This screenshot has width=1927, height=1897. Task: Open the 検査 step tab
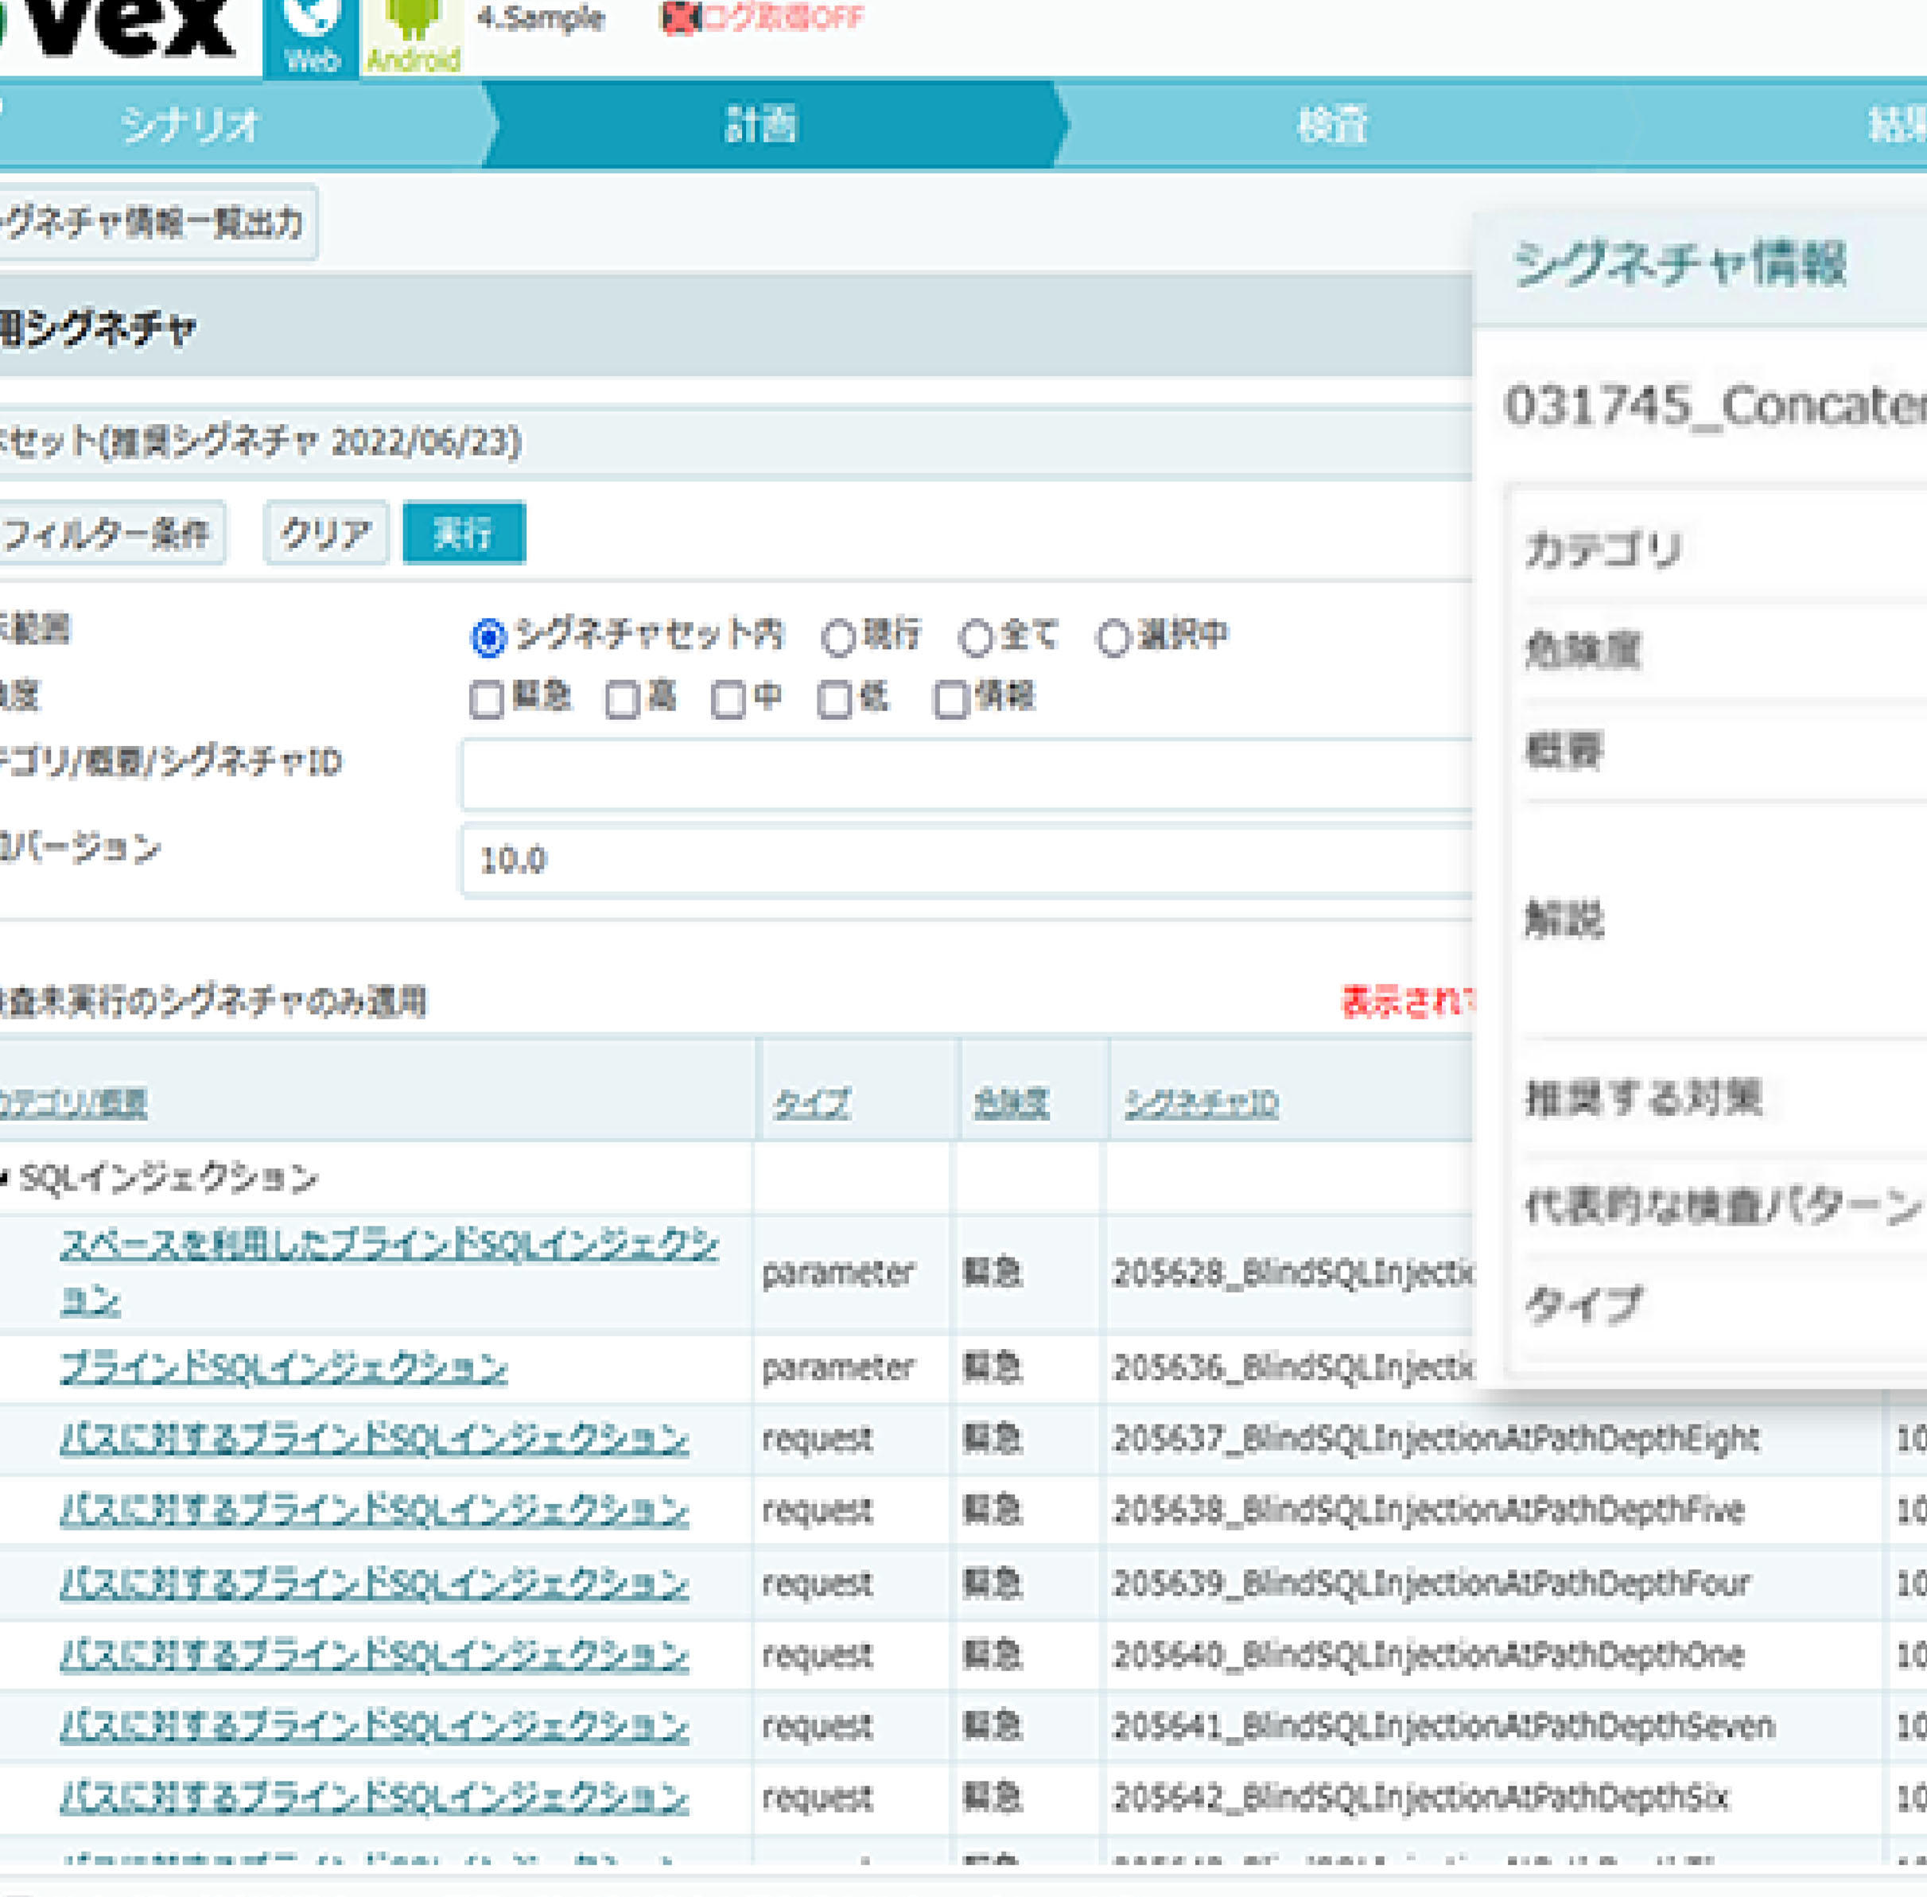[1332, 125]
